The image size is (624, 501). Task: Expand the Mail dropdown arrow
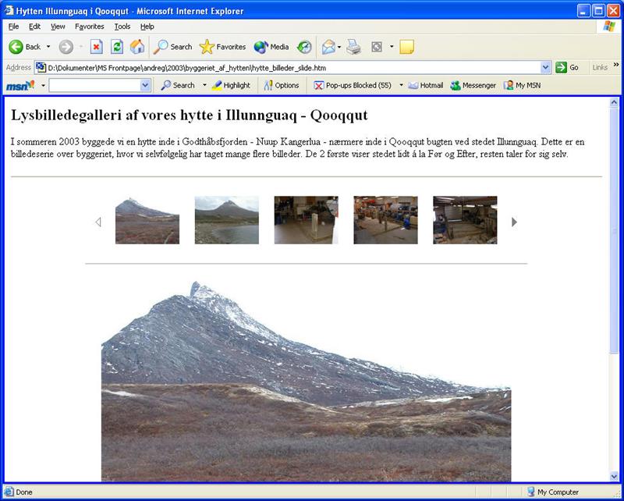[x=339, y=47]
